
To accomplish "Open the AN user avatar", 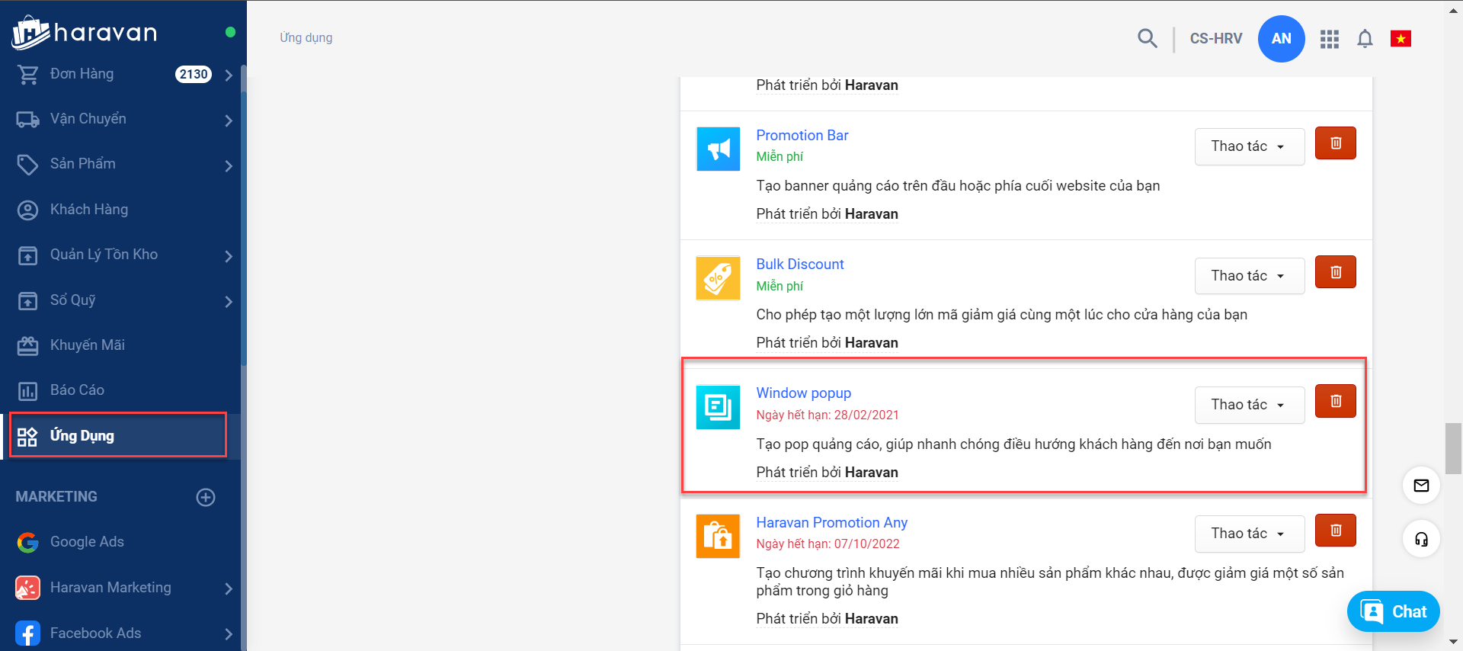I will [1281, 39].
